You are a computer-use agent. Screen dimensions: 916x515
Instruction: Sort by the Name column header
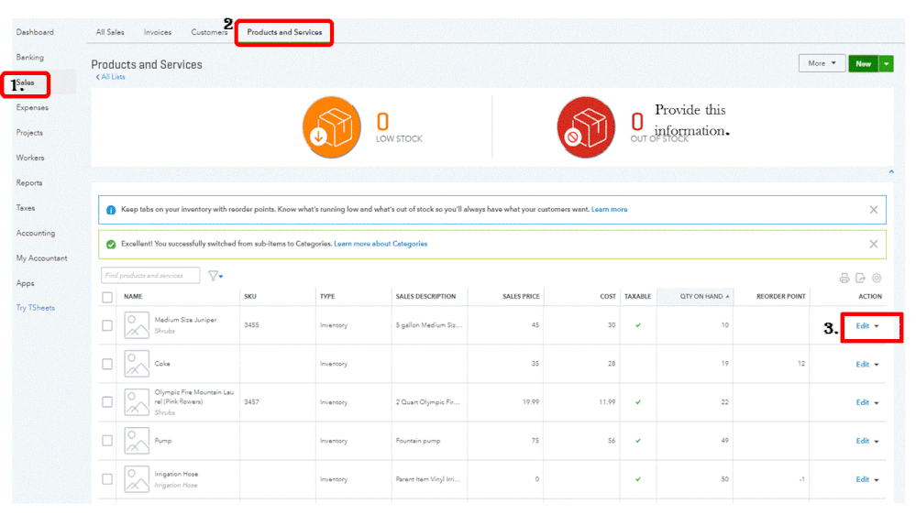coord(133,297)
